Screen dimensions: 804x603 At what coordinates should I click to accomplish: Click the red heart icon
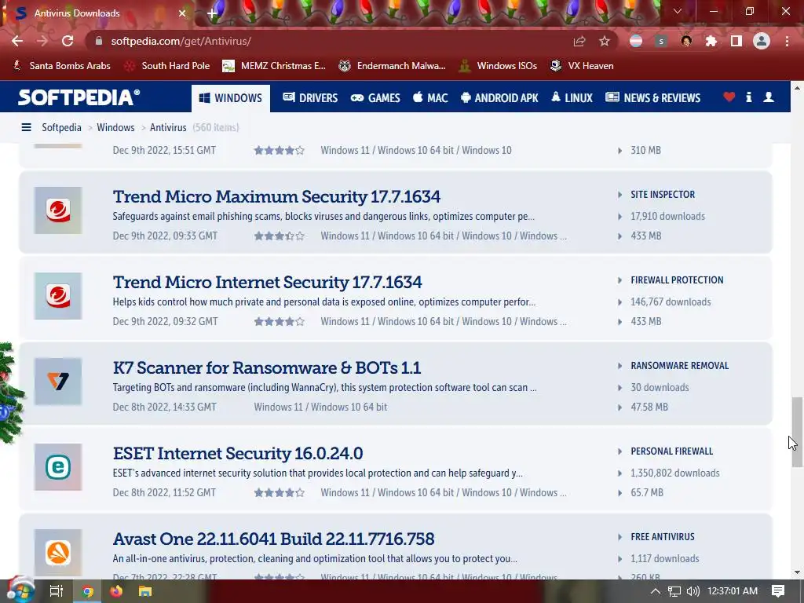pos(729,97)
